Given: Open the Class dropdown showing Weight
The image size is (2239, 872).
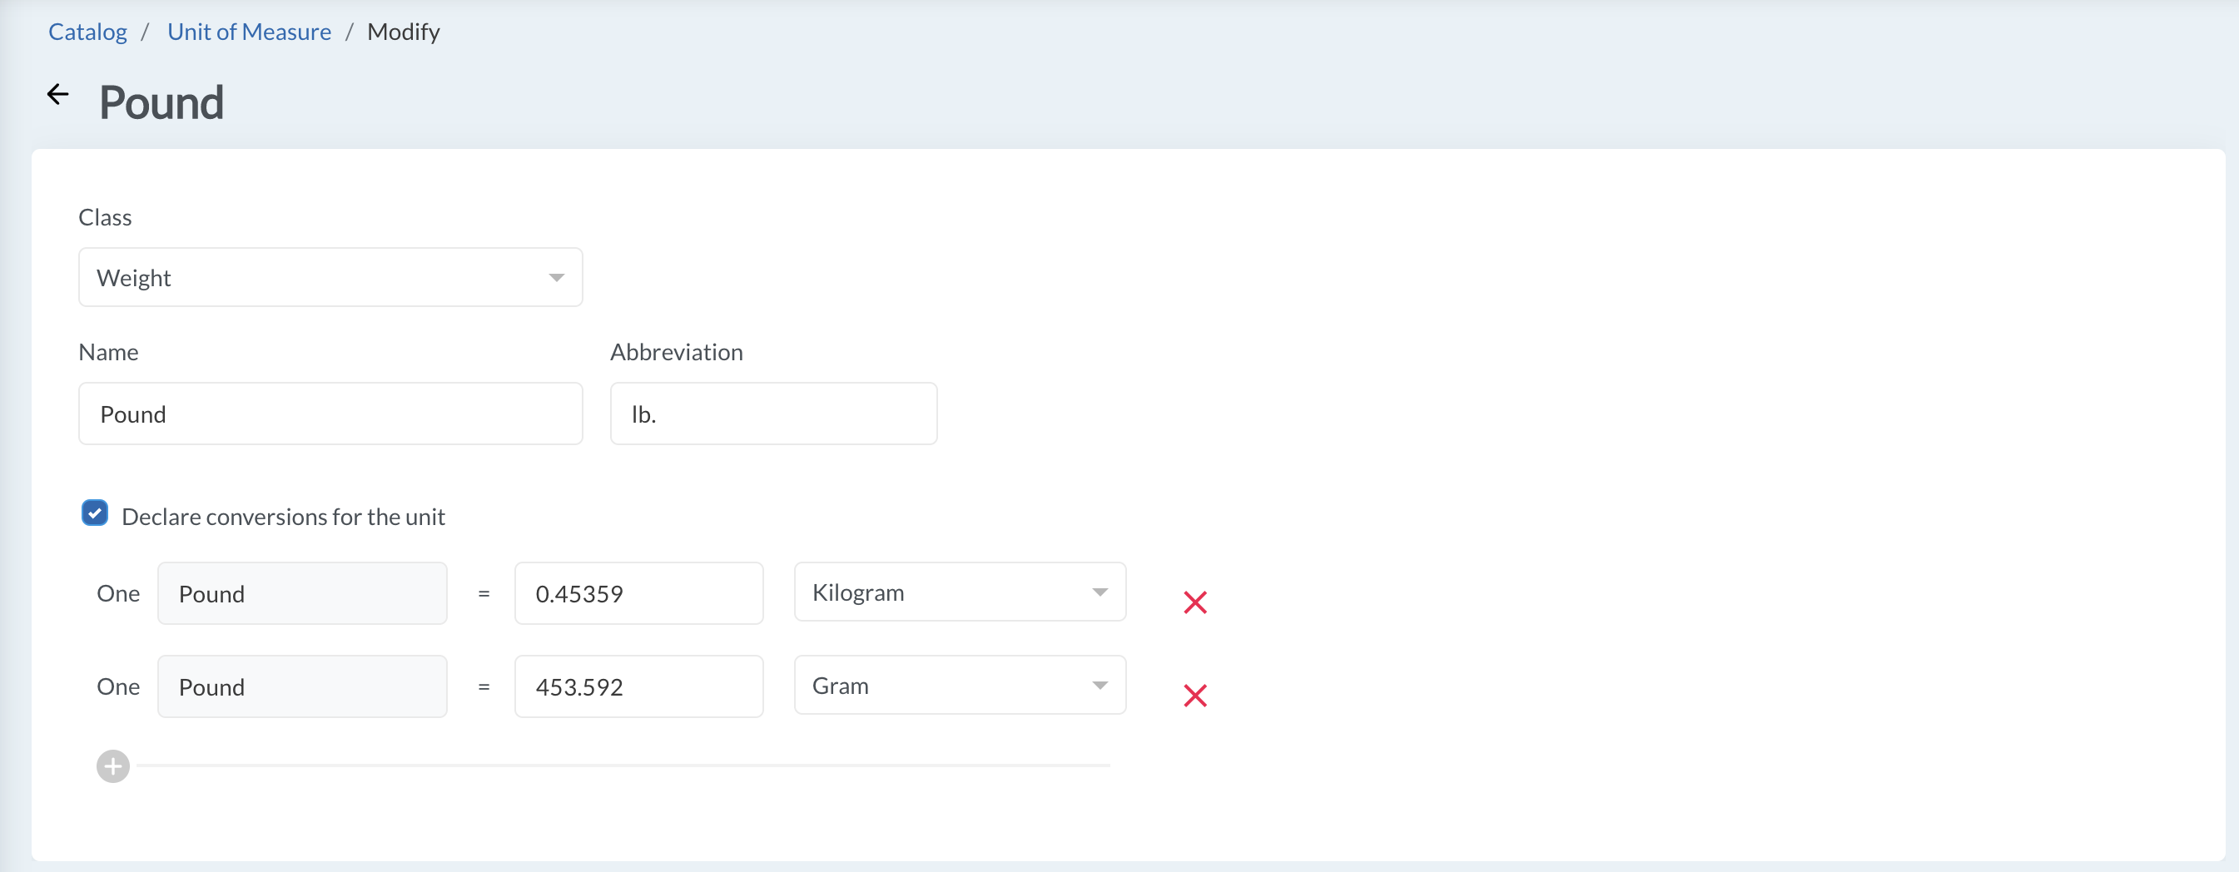Looking at the screenshot, I should coord(330,277).
